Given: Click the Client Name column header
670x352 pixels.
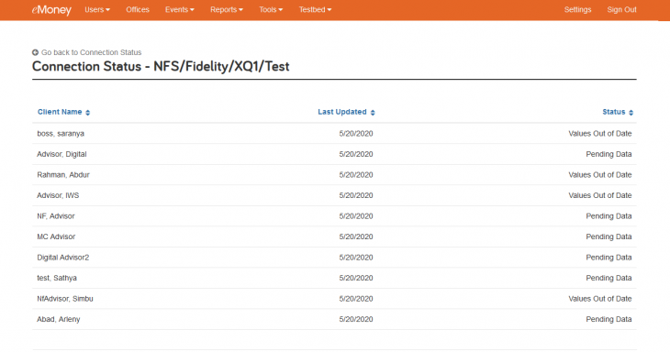Looking at the screenshot, I should 60,112.
